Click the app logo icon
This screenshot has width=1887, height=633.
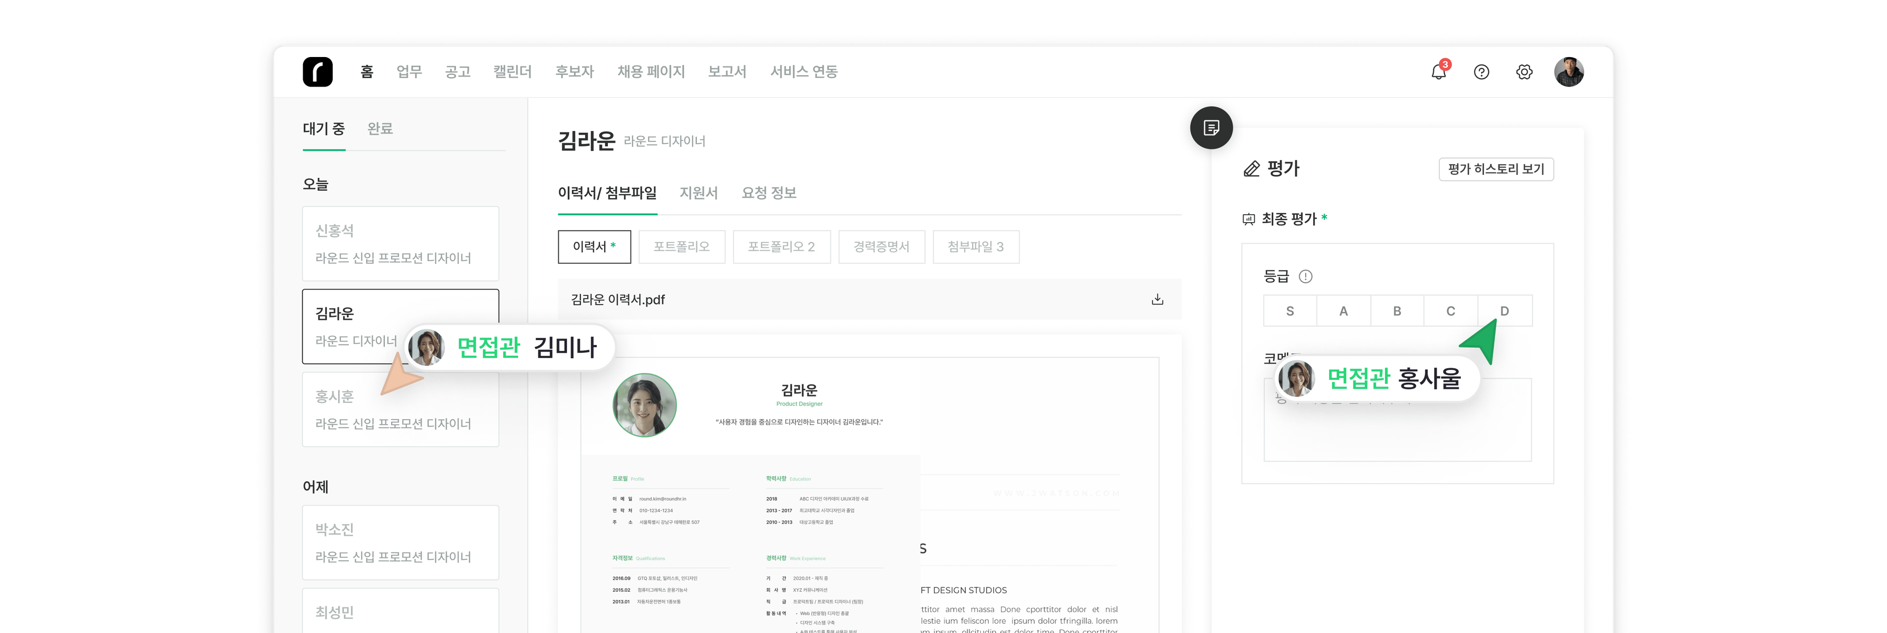pos(317,72)
